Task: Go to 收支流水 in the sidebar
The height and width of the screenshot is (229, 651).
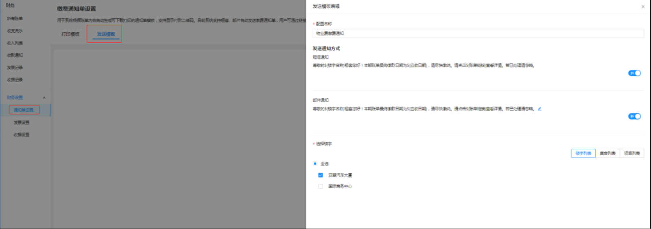Action: tap(15, 31)
